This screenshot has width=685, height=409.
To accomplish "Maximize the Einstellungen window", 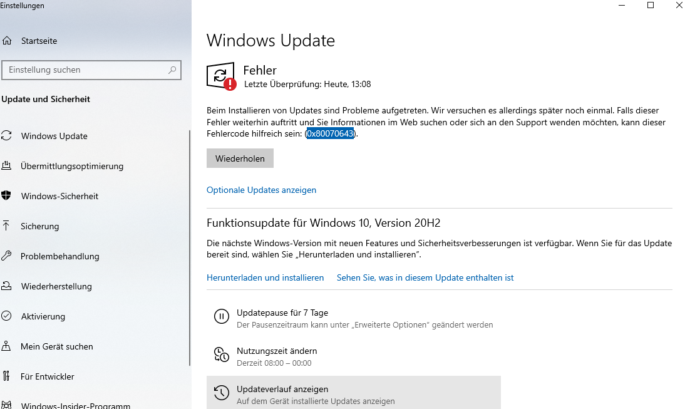I will pos(650,5).
